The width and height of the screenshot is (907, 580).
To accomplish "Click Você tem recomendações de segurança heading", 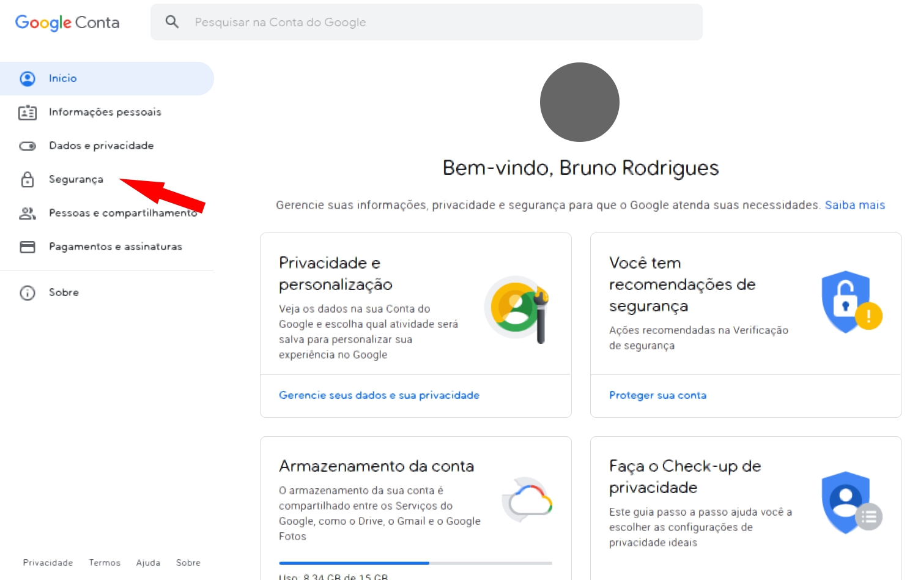I will click(x=683, y=284).
